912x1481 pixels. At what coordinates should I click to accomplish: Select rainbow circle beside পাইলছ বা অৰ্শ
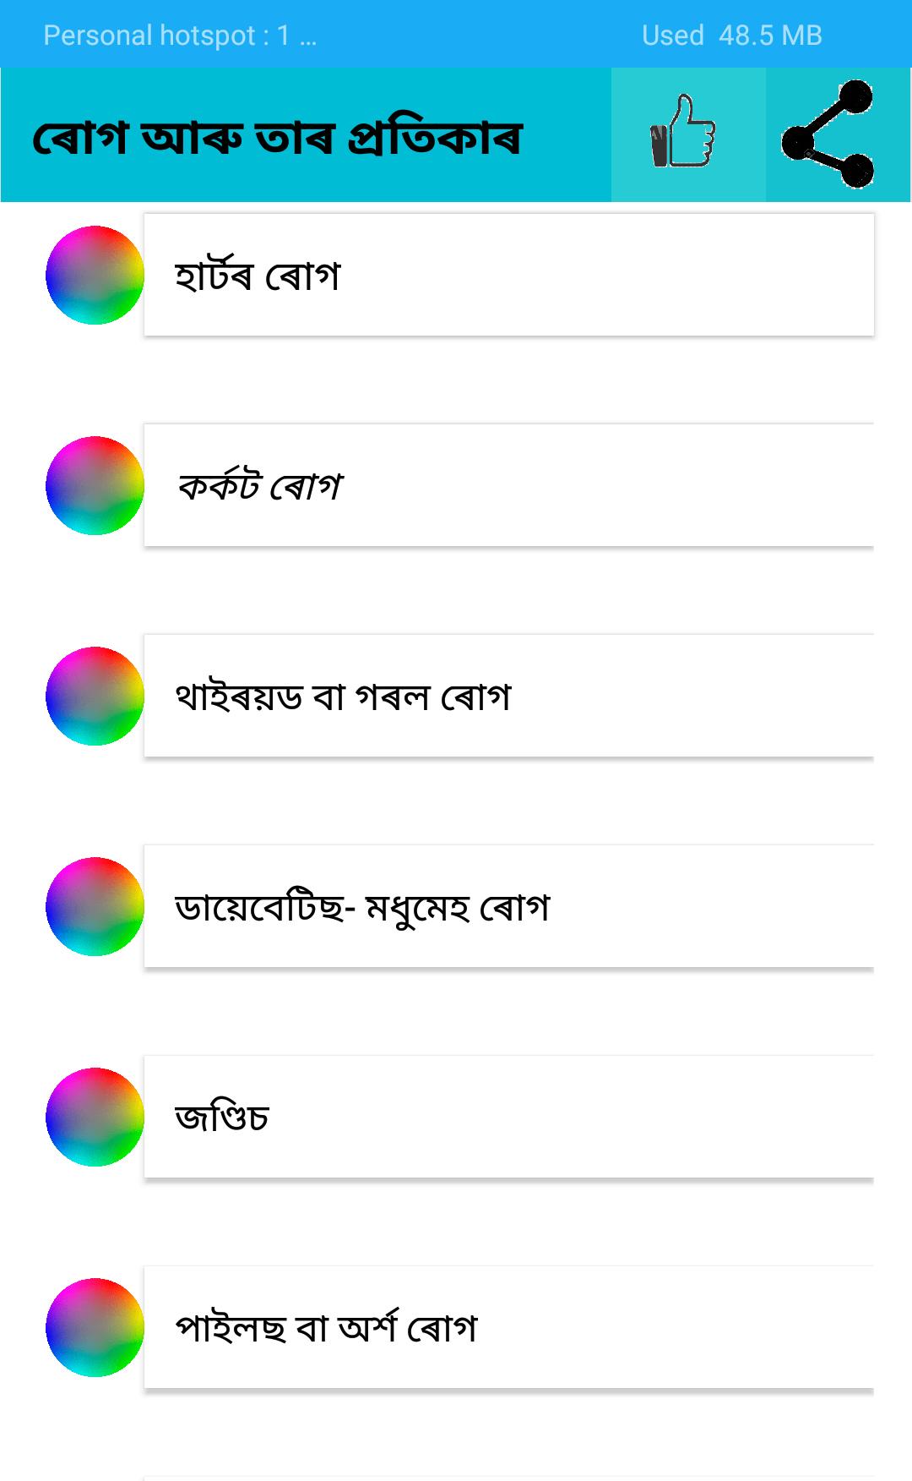tap(95, 1327)
